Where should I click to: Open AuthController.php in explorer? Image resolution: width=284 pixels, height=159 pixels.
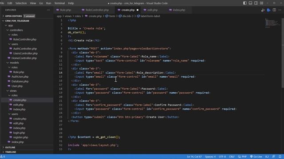tap(25, 49)
